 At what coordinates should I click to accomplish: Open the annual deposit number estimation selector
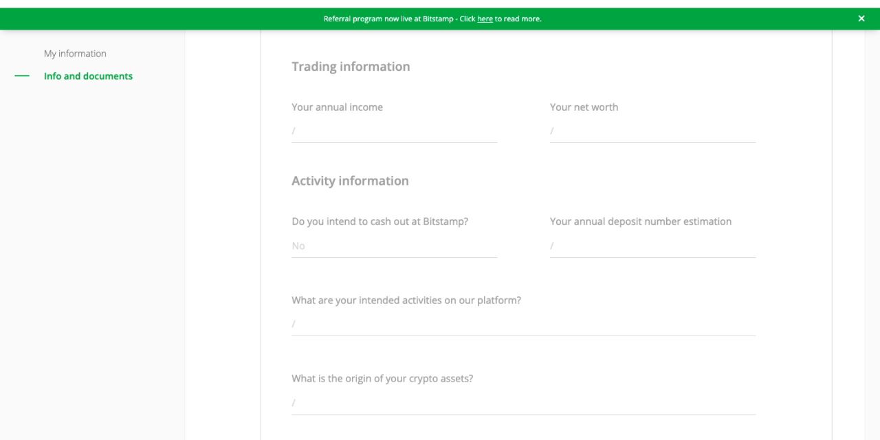coord(652,245)
